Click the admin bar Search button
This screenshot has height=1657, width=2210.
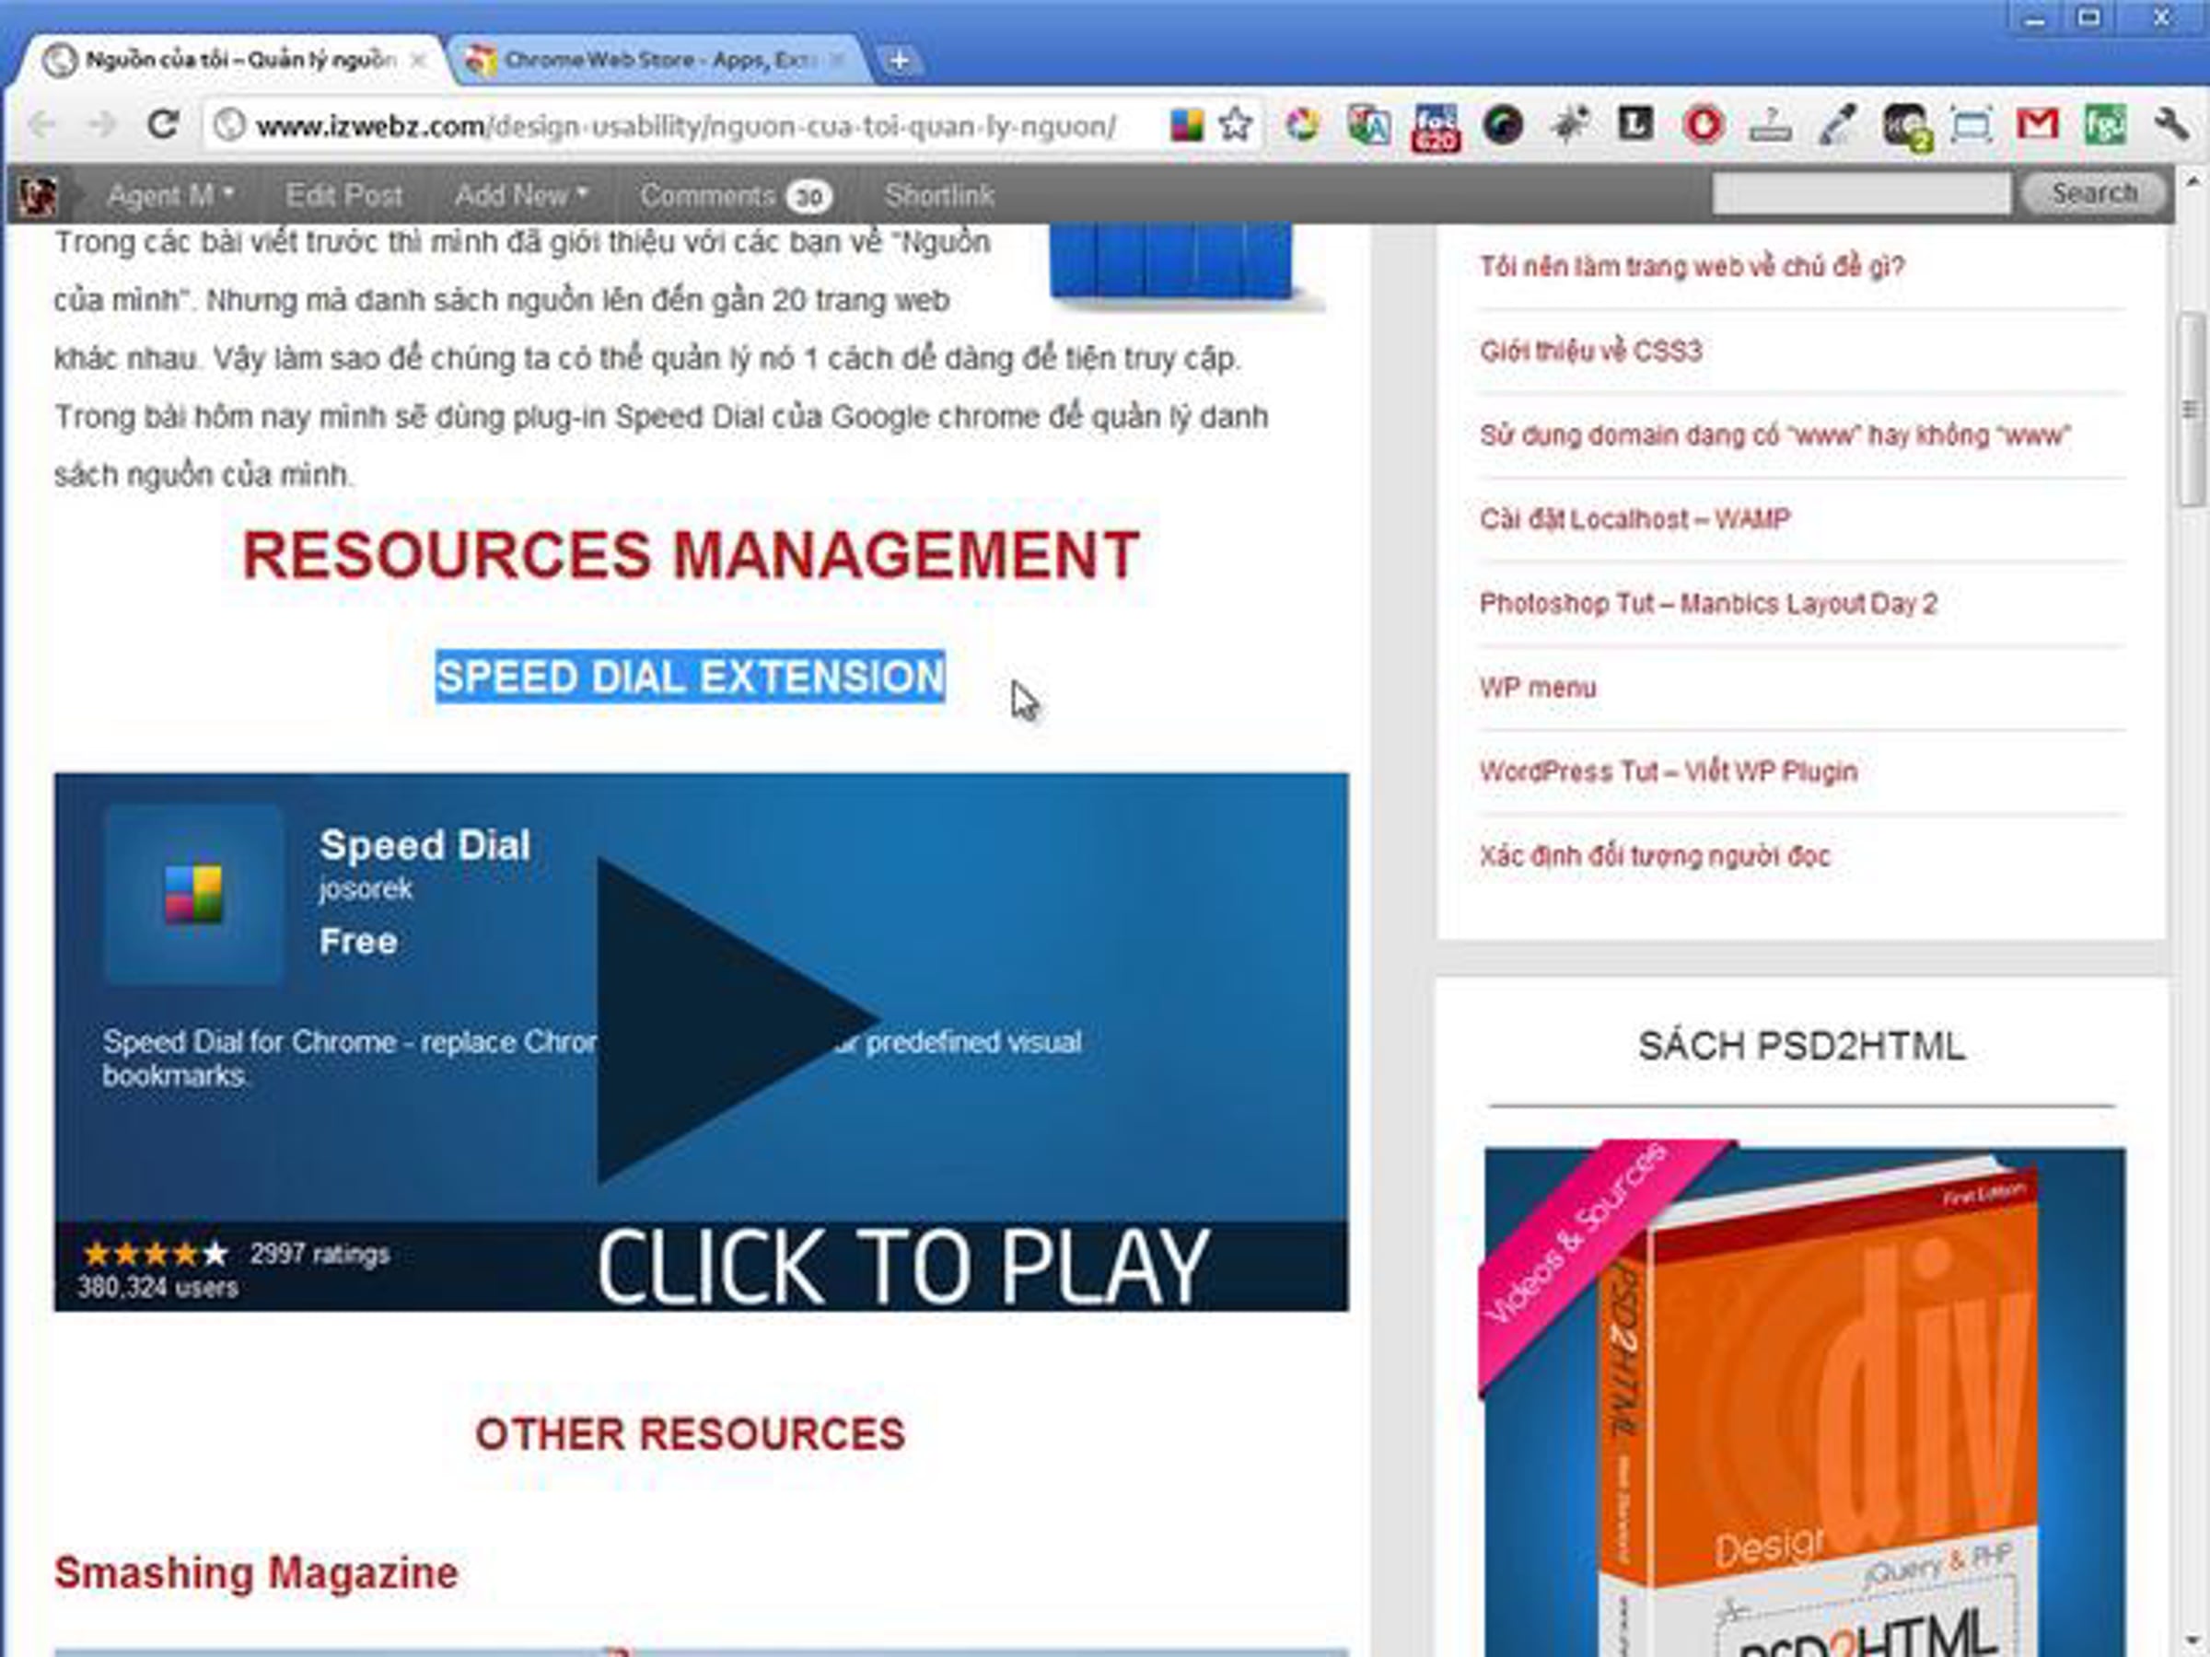(2094, 192)
